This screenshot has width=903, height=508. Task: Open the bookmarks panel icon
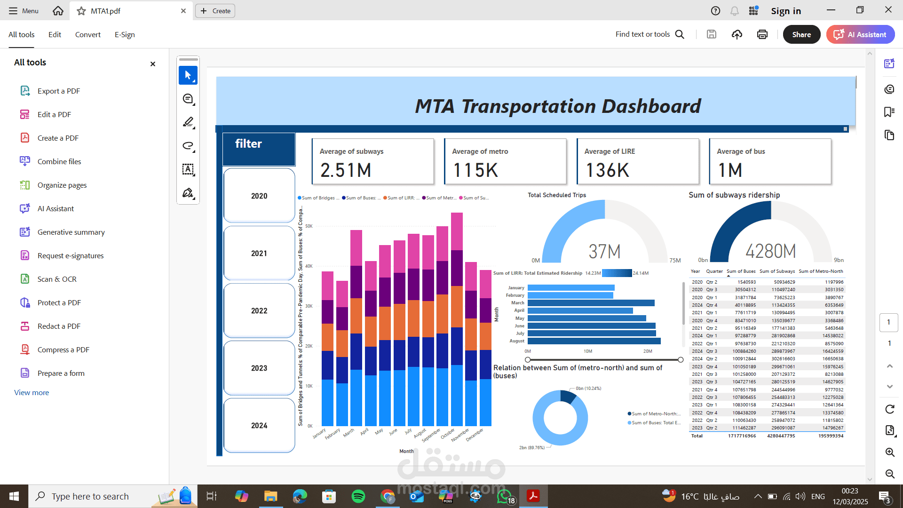pos(889,112)
